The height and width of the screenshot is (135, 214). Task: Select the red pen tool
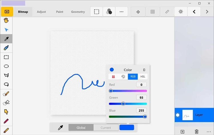click(x=6, y=121)
